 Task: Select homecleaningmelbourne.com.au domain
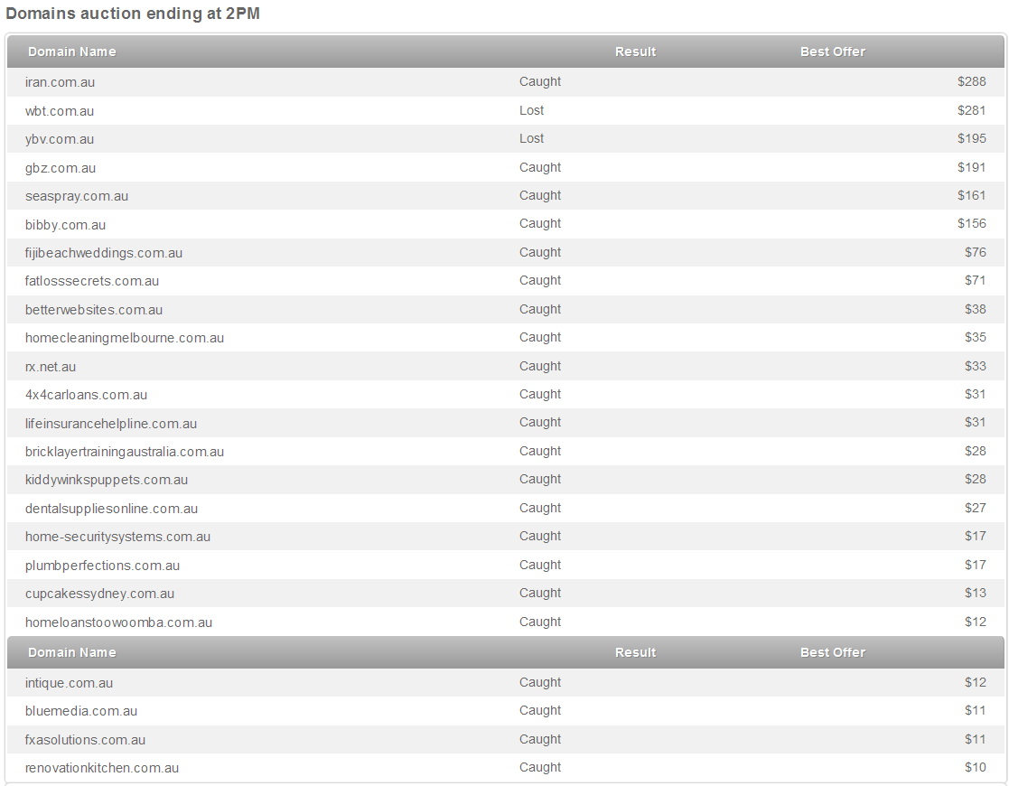tap(125, 338)
